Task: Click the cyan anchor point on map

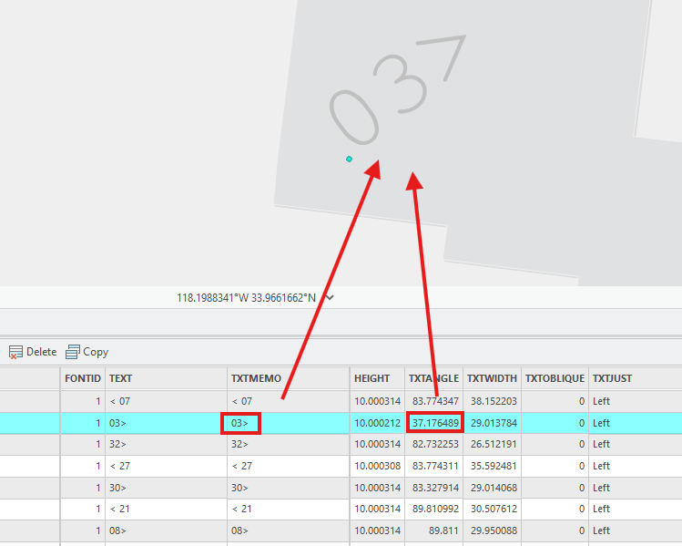Action: [349, 159]
